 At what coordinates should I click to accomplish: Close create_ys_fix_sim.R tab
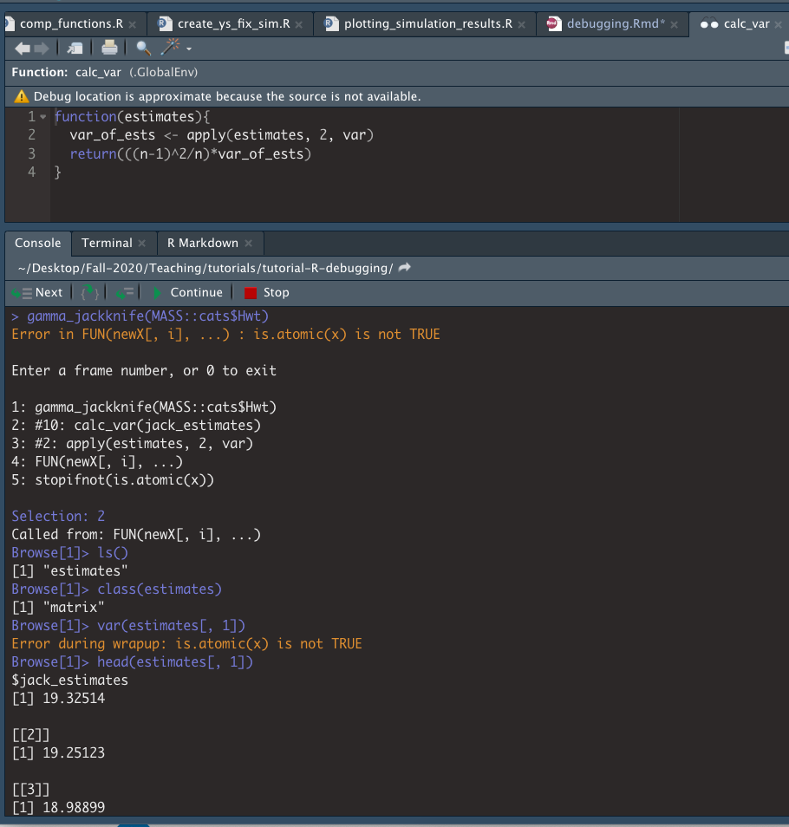tap(299, 25)
